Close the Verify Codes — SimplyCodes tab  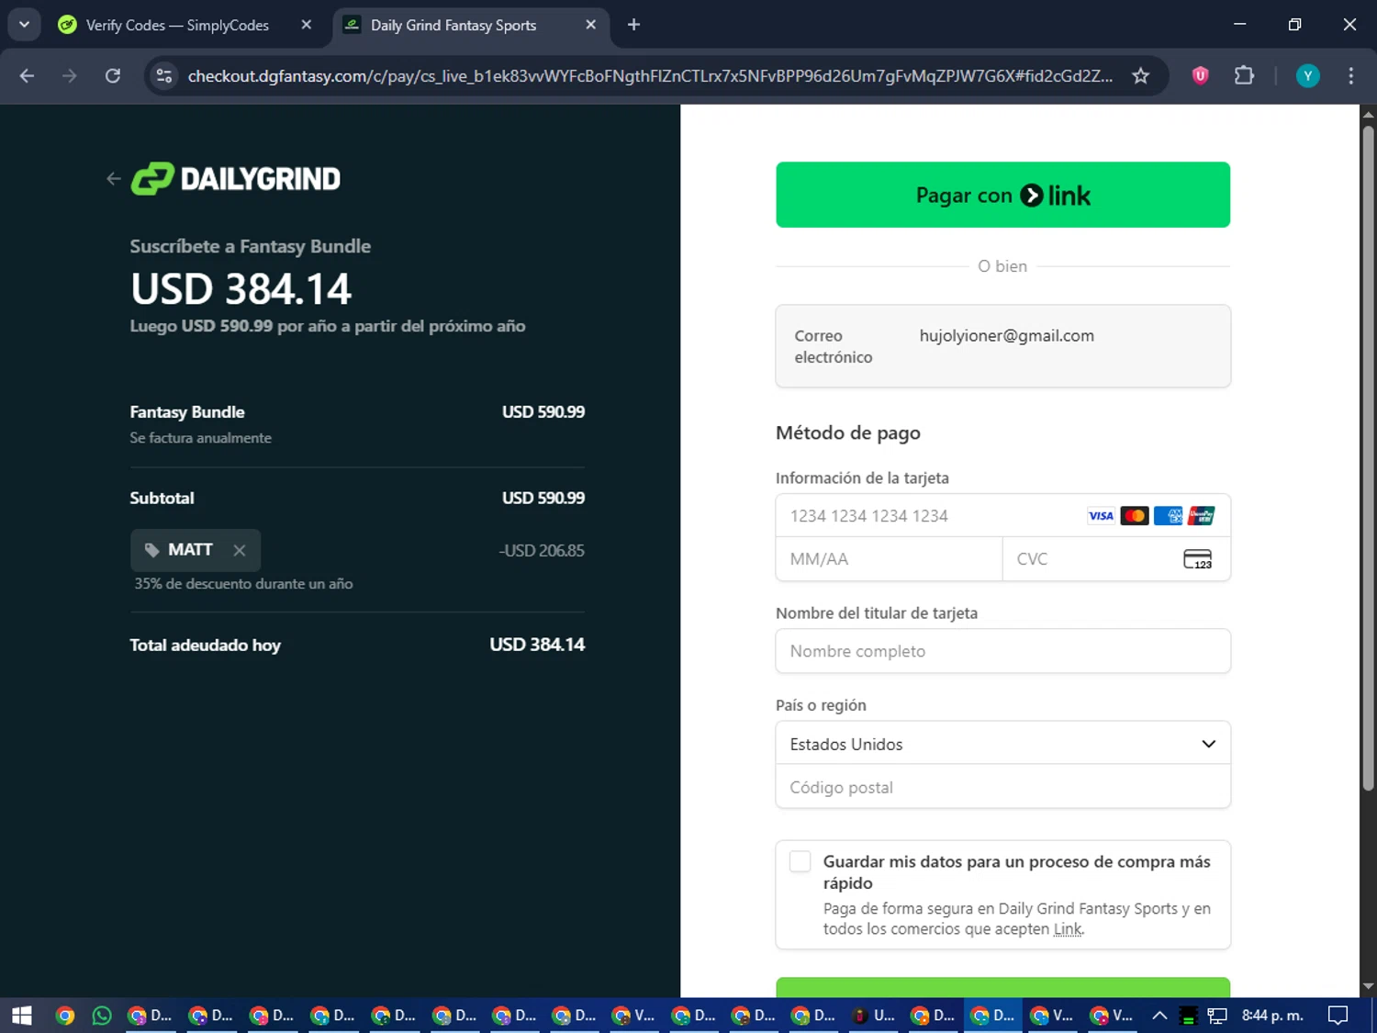click(307, 25)
